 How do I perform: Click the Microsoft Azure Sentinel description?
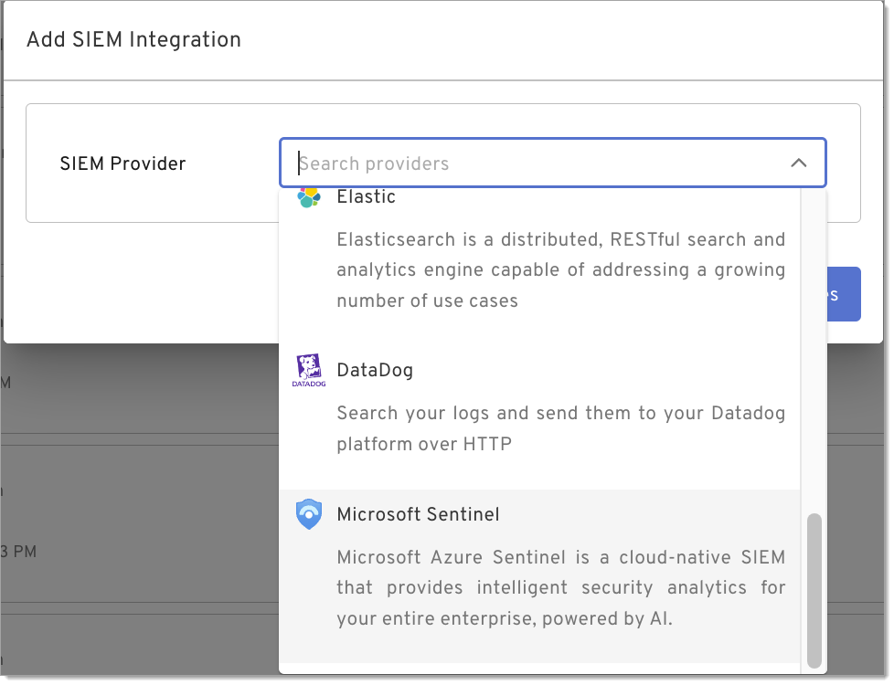[x=560, y=588]
